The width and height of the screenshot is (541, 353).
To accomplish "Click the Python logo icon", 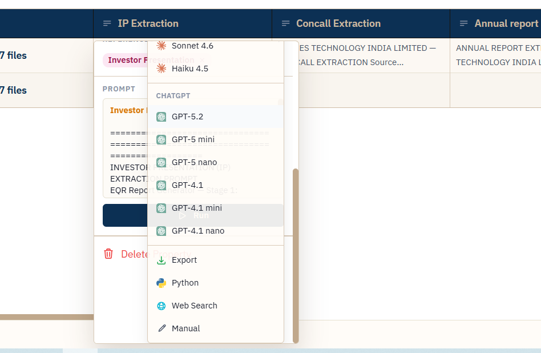I will tap(161, 283).
